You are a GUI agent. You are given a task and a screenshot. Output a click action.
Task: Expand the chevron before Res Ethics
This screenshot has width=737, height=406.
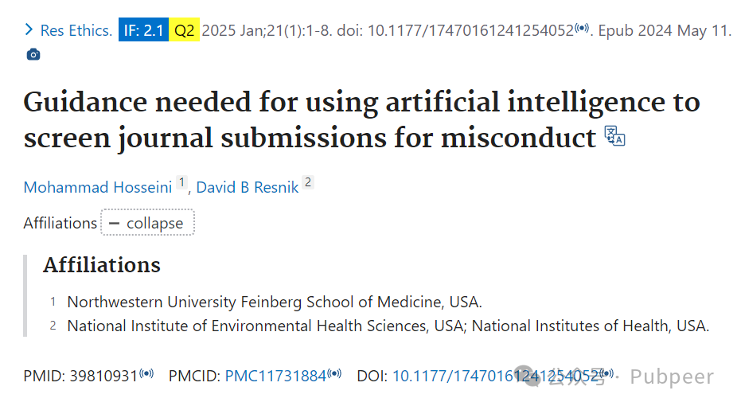point(29,30)
